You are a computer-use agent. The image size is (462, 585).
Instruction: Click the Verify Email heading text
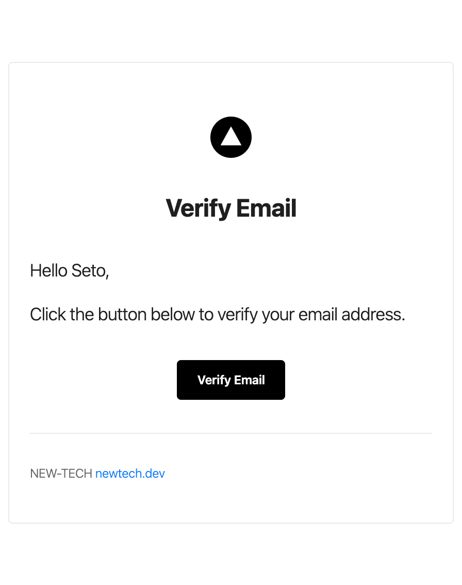231,208
